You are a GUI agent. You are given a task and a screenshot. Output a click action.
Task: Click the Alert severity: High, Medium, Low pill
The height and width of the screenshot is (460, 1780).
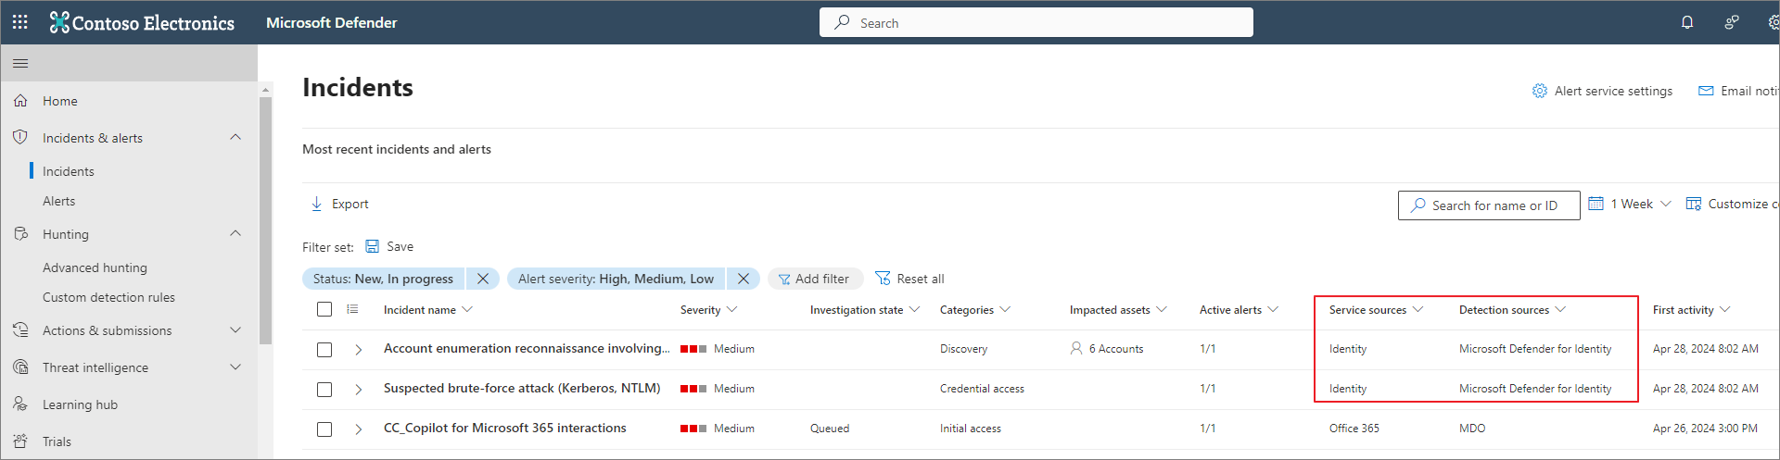coord(617,279)
